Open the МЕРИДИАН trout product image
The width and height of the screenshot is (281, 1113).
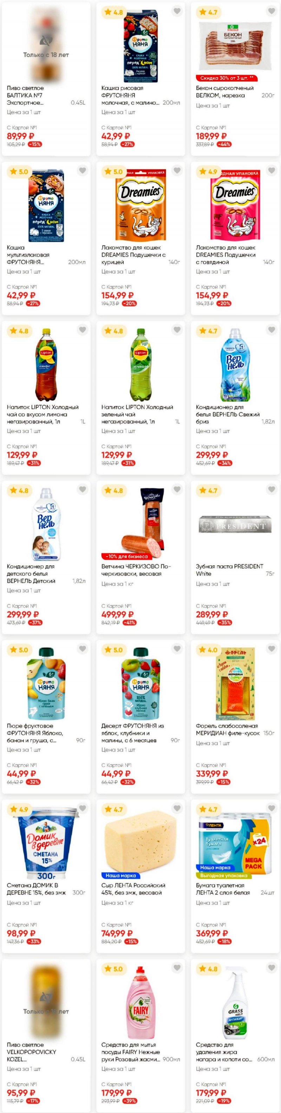235,683
